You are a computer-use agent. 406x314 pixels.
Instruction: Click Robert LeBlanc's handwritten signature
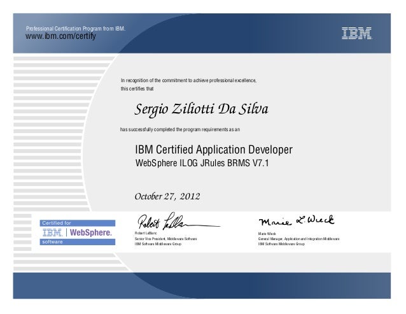coord(179,222)
